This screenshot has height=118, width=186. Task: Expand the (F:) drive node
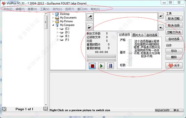[x=57, y=40]
